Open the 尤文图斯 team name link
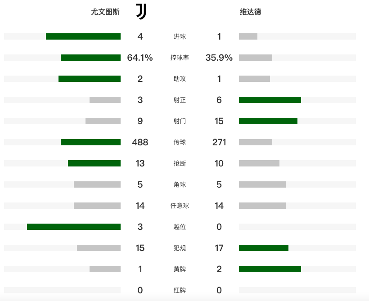The height and width of the screenshot is (301, 369). click(x=105, y=12)
